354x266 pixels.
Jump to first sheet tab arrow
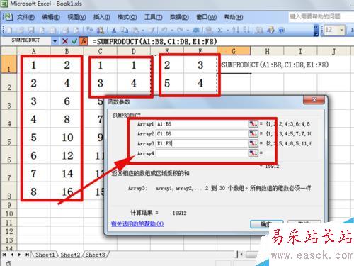click(4, 255)
